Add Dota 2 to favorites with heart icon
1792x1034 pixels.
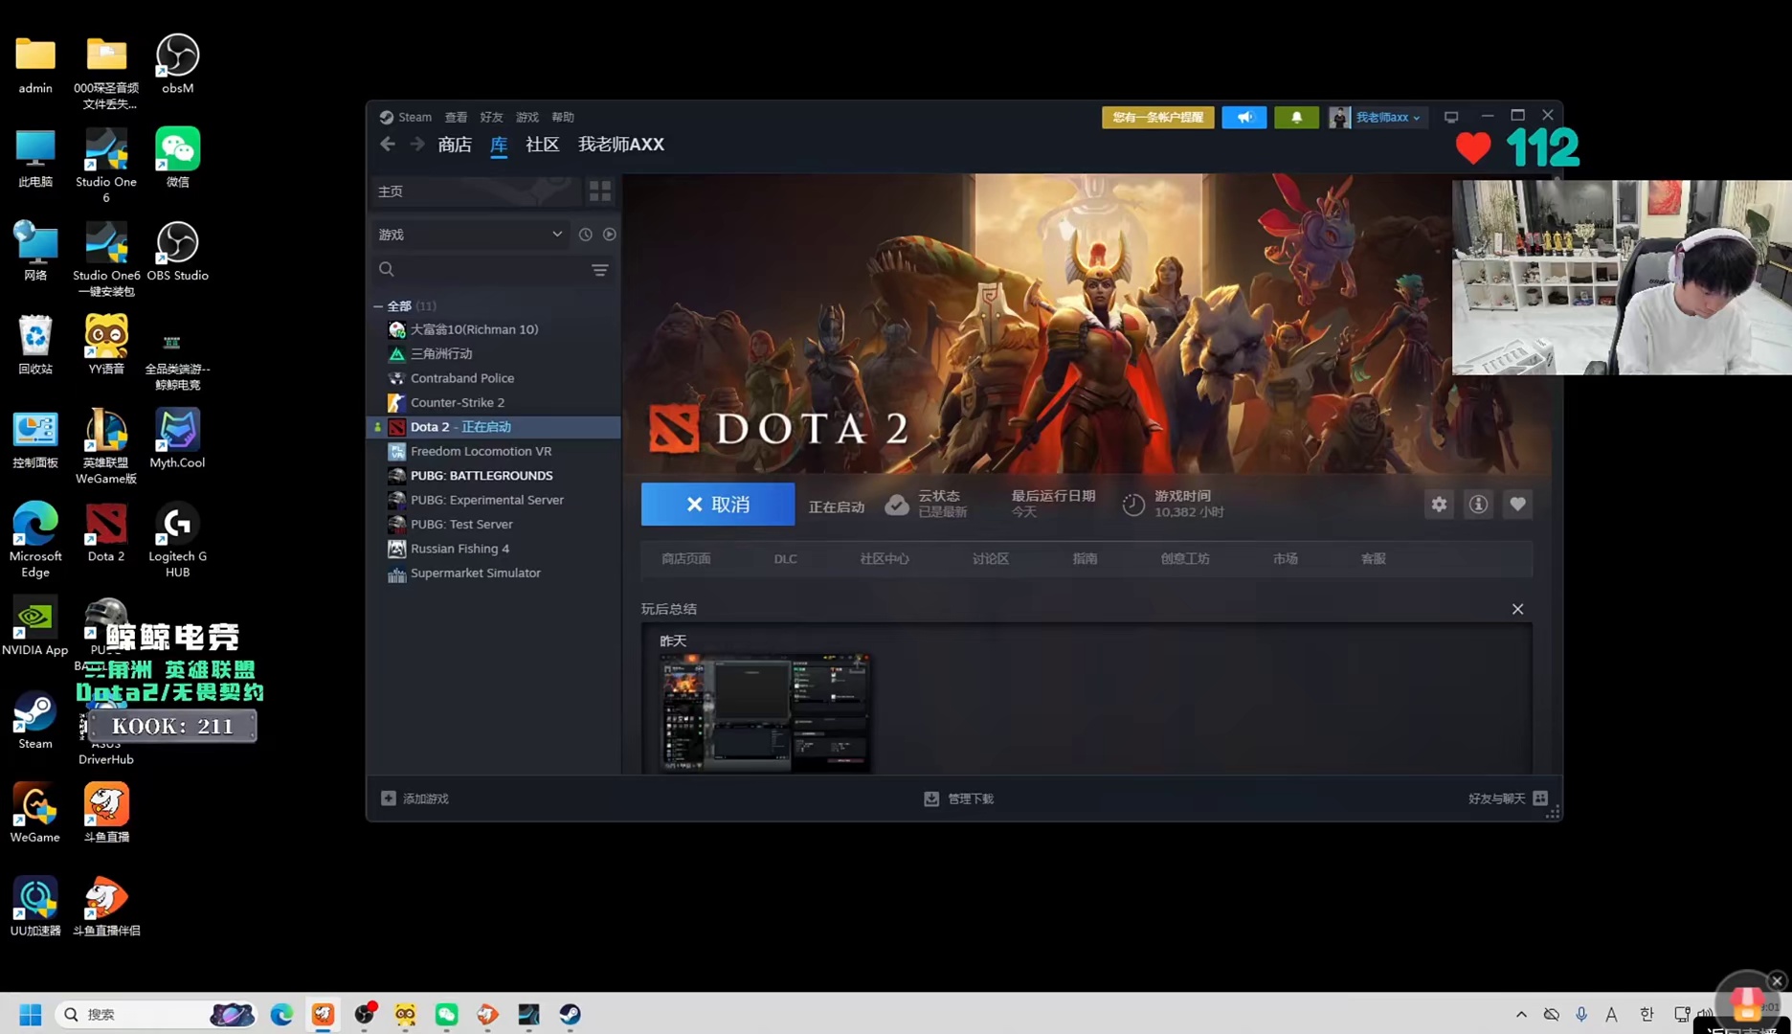coord(1517,505)
